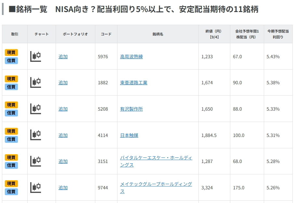Screen dimensions: 296x203
Task: Click 信買 button for code 4114
Action: click(11, 139)
